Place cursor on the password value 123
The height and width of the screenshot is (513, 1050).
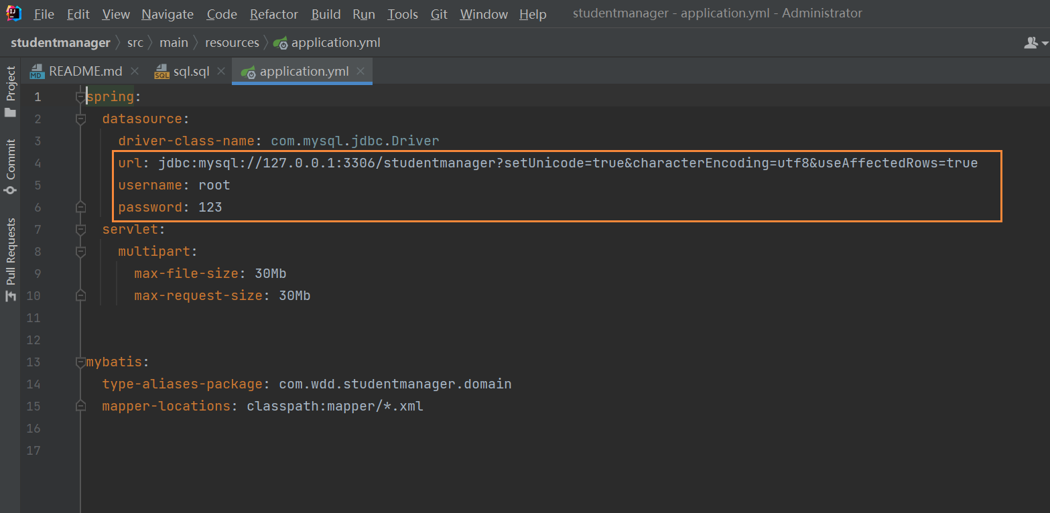[x=210, y=208]
